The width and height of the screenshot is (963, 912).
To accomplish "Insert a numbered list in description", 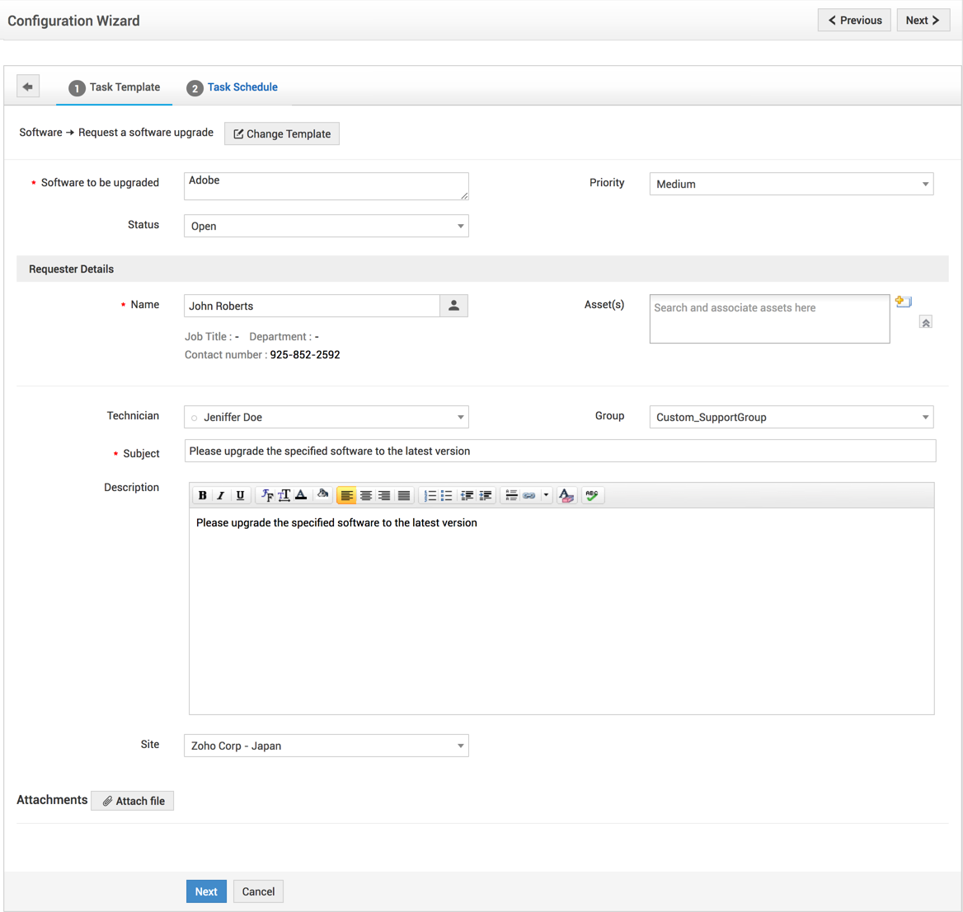I will click(429, 495).
